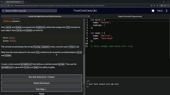This screenshot has height=95, width=170.
Task: Click the 'Warrior' string in the editor
Action: point(106,36)
